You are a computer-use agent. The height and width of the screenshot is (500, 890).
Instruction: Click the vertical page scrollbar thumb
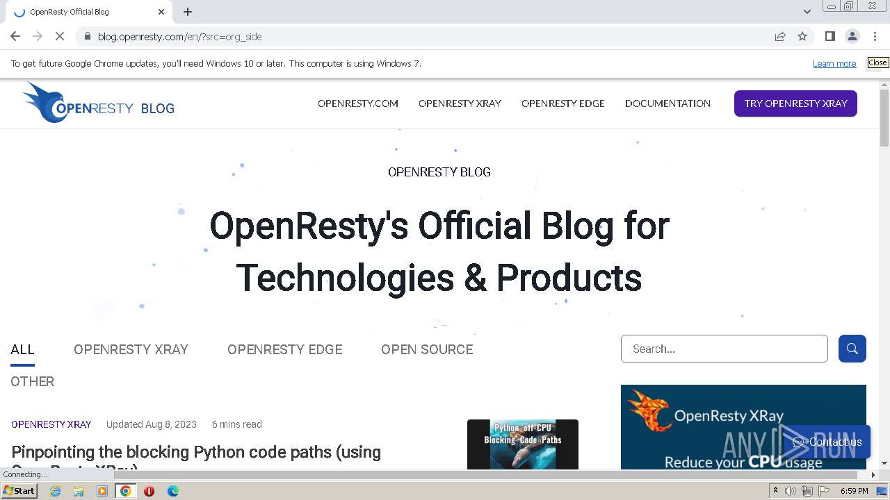pos(884,117)
